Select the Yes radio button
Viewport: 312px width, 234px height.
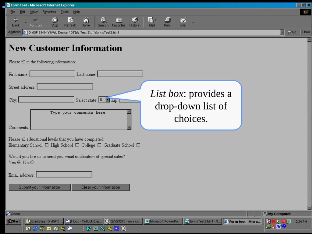(19, 162)
